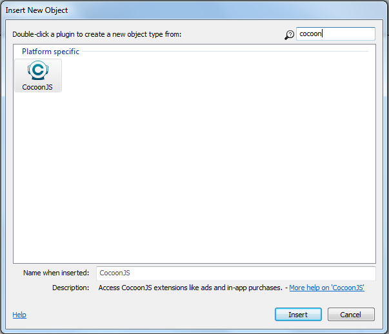This screenshot has height=334, width=389.
Task: Open the Help link
Action: [x=19, y=315]
